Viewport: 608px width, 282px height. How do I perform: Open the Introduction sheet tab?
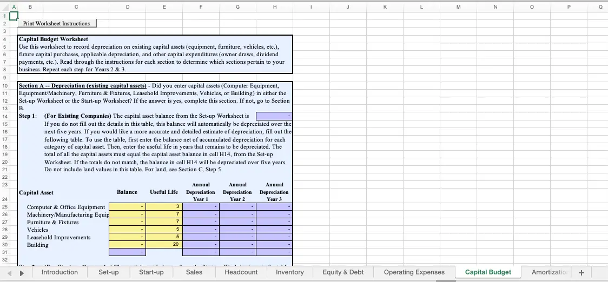(x=60, y=272)
